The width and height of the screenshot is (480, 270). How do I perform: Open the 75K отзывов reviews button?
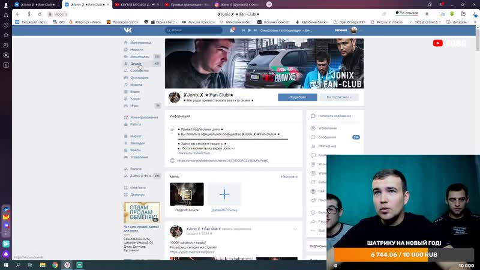[407, 13]
